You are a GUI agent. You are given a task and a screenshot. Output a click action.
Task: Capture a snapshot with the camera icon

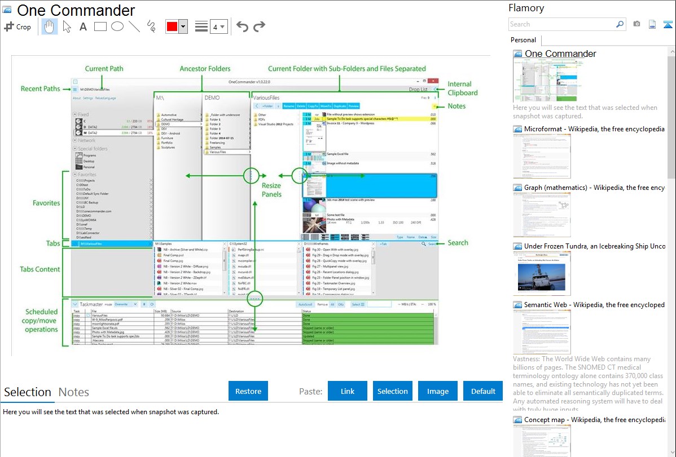[x=637, y=24]
